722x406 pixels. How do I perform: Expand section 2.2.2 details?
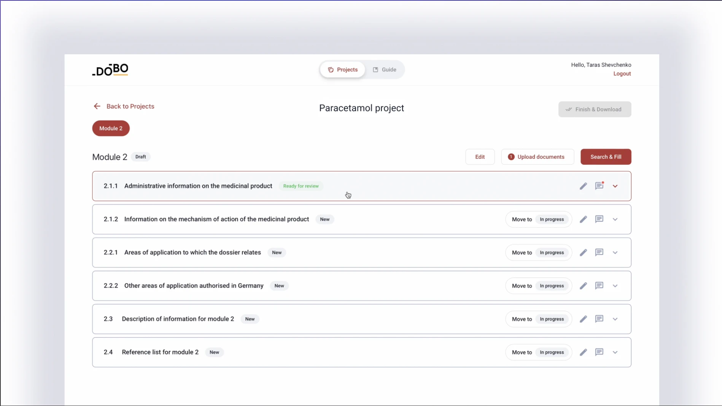click(615, 286)
